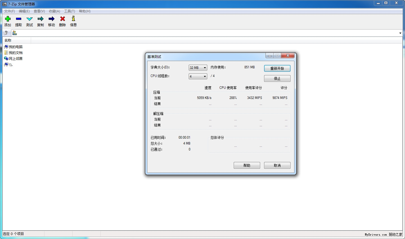Click the green Add (添加) toolbar icon
405x239 pixels.
point(8,19)
